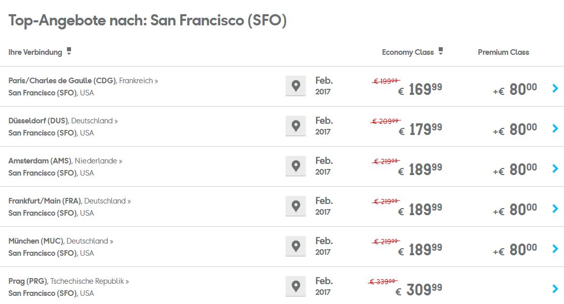Click map pin icon for München route
The width and height of the screenshot is (564, 304).
[296, 246]
